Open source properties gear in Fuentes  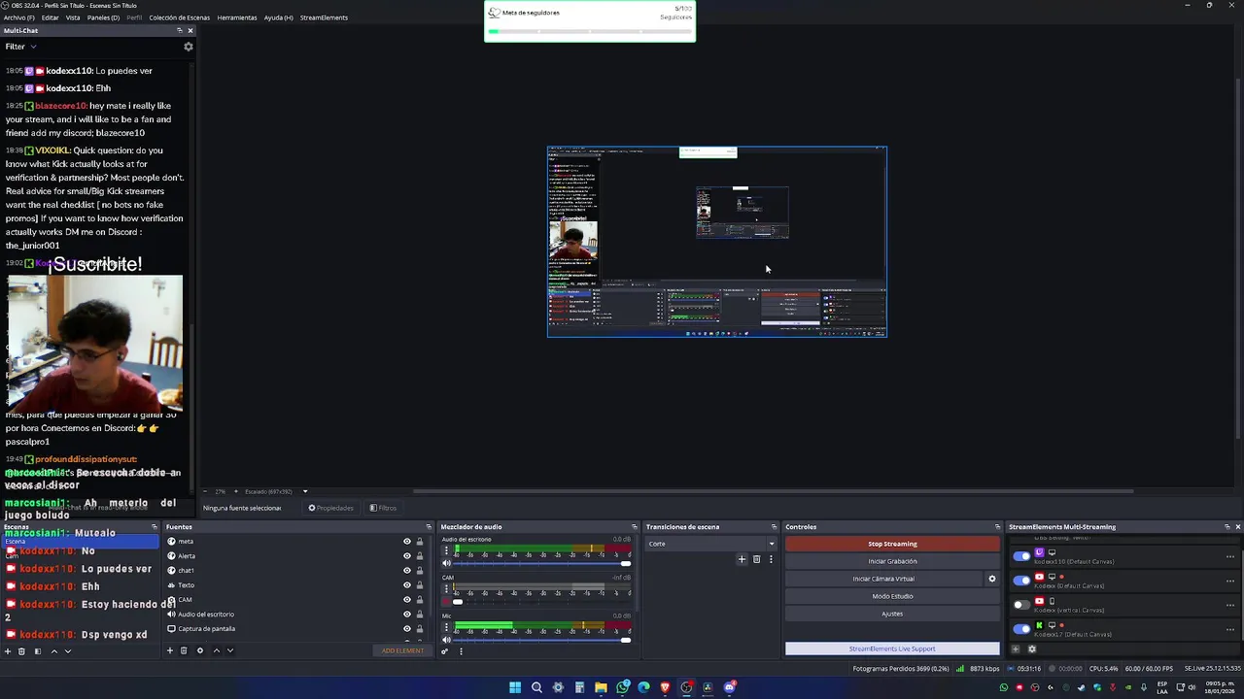pyautogui.click(x=200, y=650)
